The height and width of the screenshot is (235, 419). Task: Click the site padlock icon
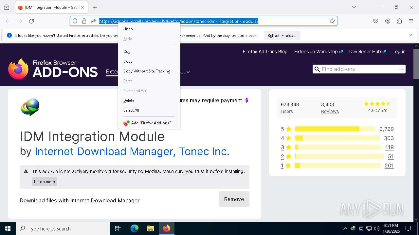click(x=84, y=21)
